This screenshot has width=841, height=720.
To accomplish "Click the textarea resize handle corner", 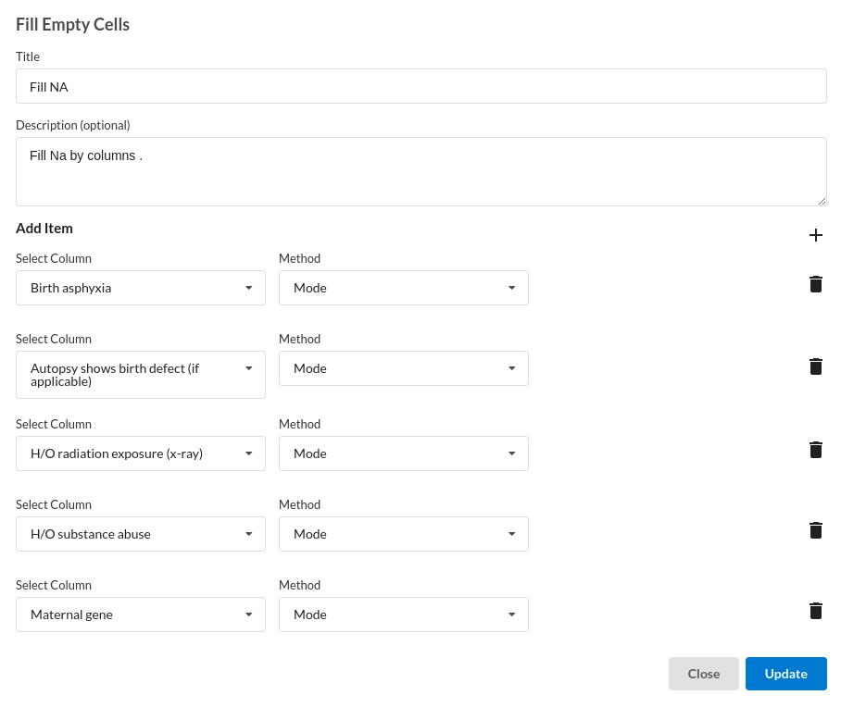I will pos(822,202).
